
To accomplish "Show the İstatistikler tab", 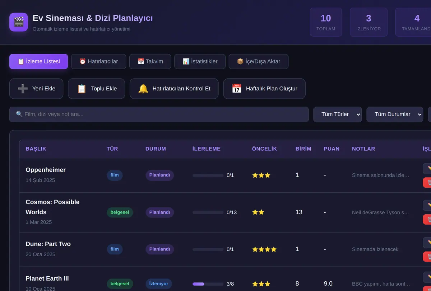I will (x=200, y=61).
